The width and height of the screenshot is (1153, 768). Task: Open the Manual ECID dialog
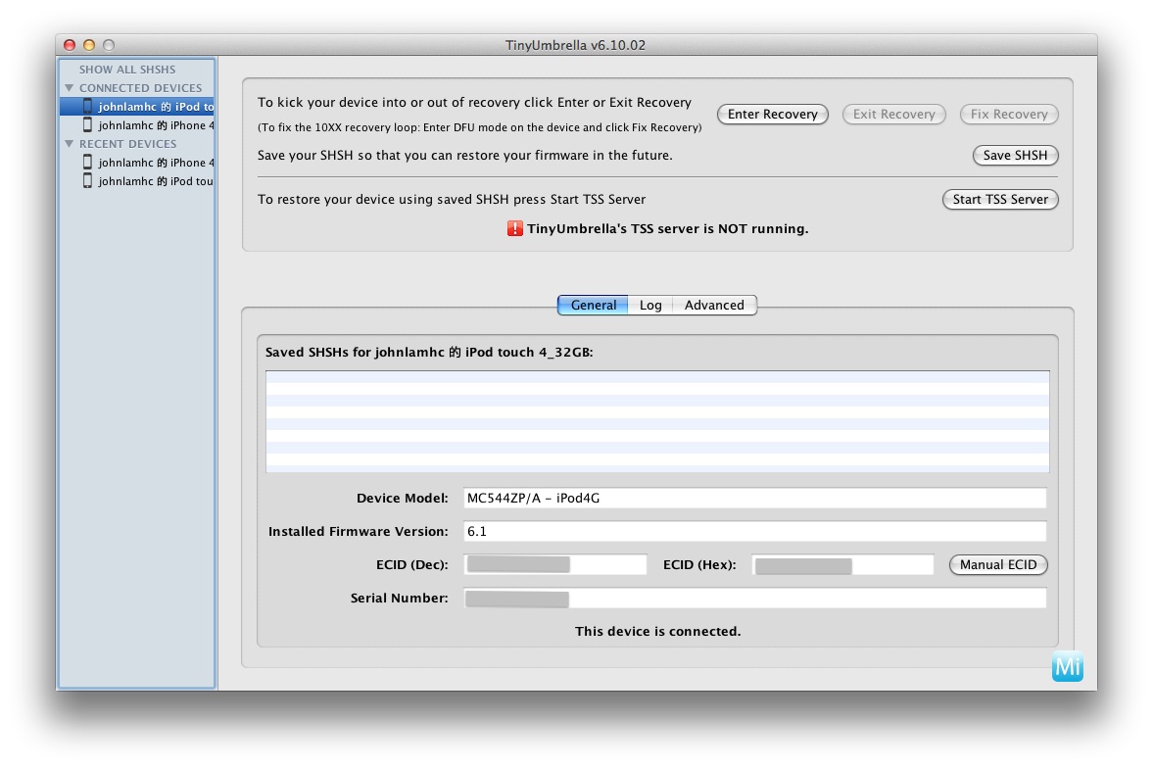click(x=998, y=565)
